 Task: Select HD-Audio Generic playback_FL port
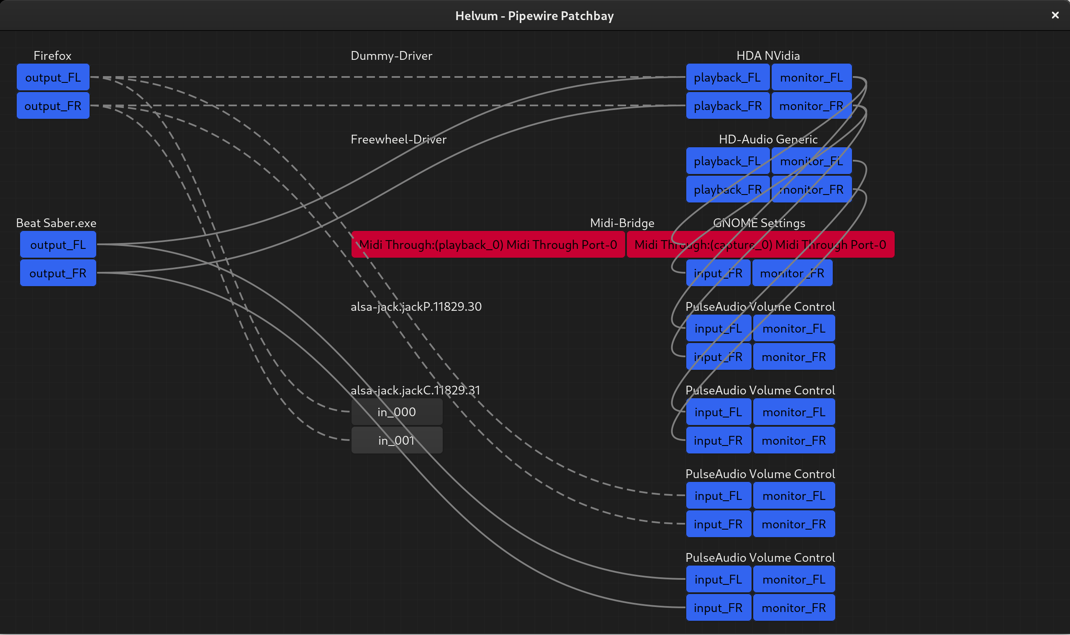(x=727, y=161)
